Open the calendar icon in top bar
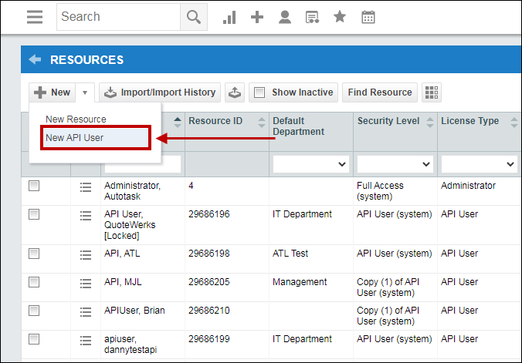The height and width of the screenshot is (363, 522). (368, 17)
